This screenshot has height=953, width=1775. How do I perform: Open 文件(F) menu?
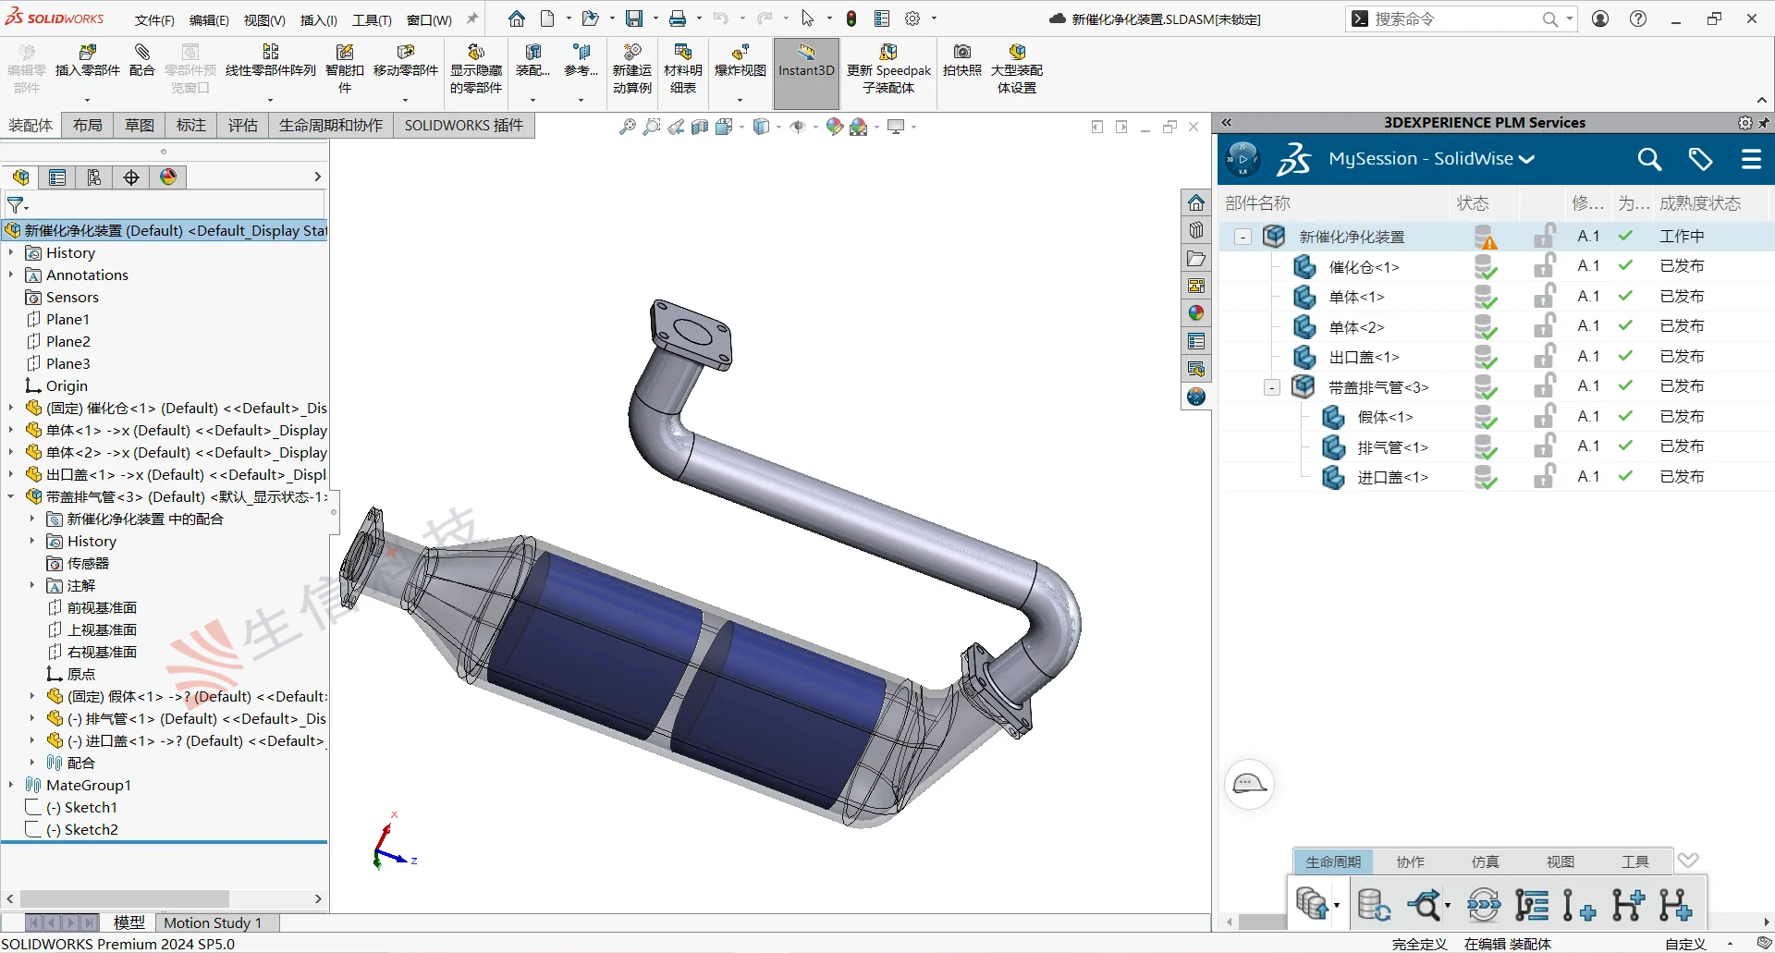[x=154, y=19]
